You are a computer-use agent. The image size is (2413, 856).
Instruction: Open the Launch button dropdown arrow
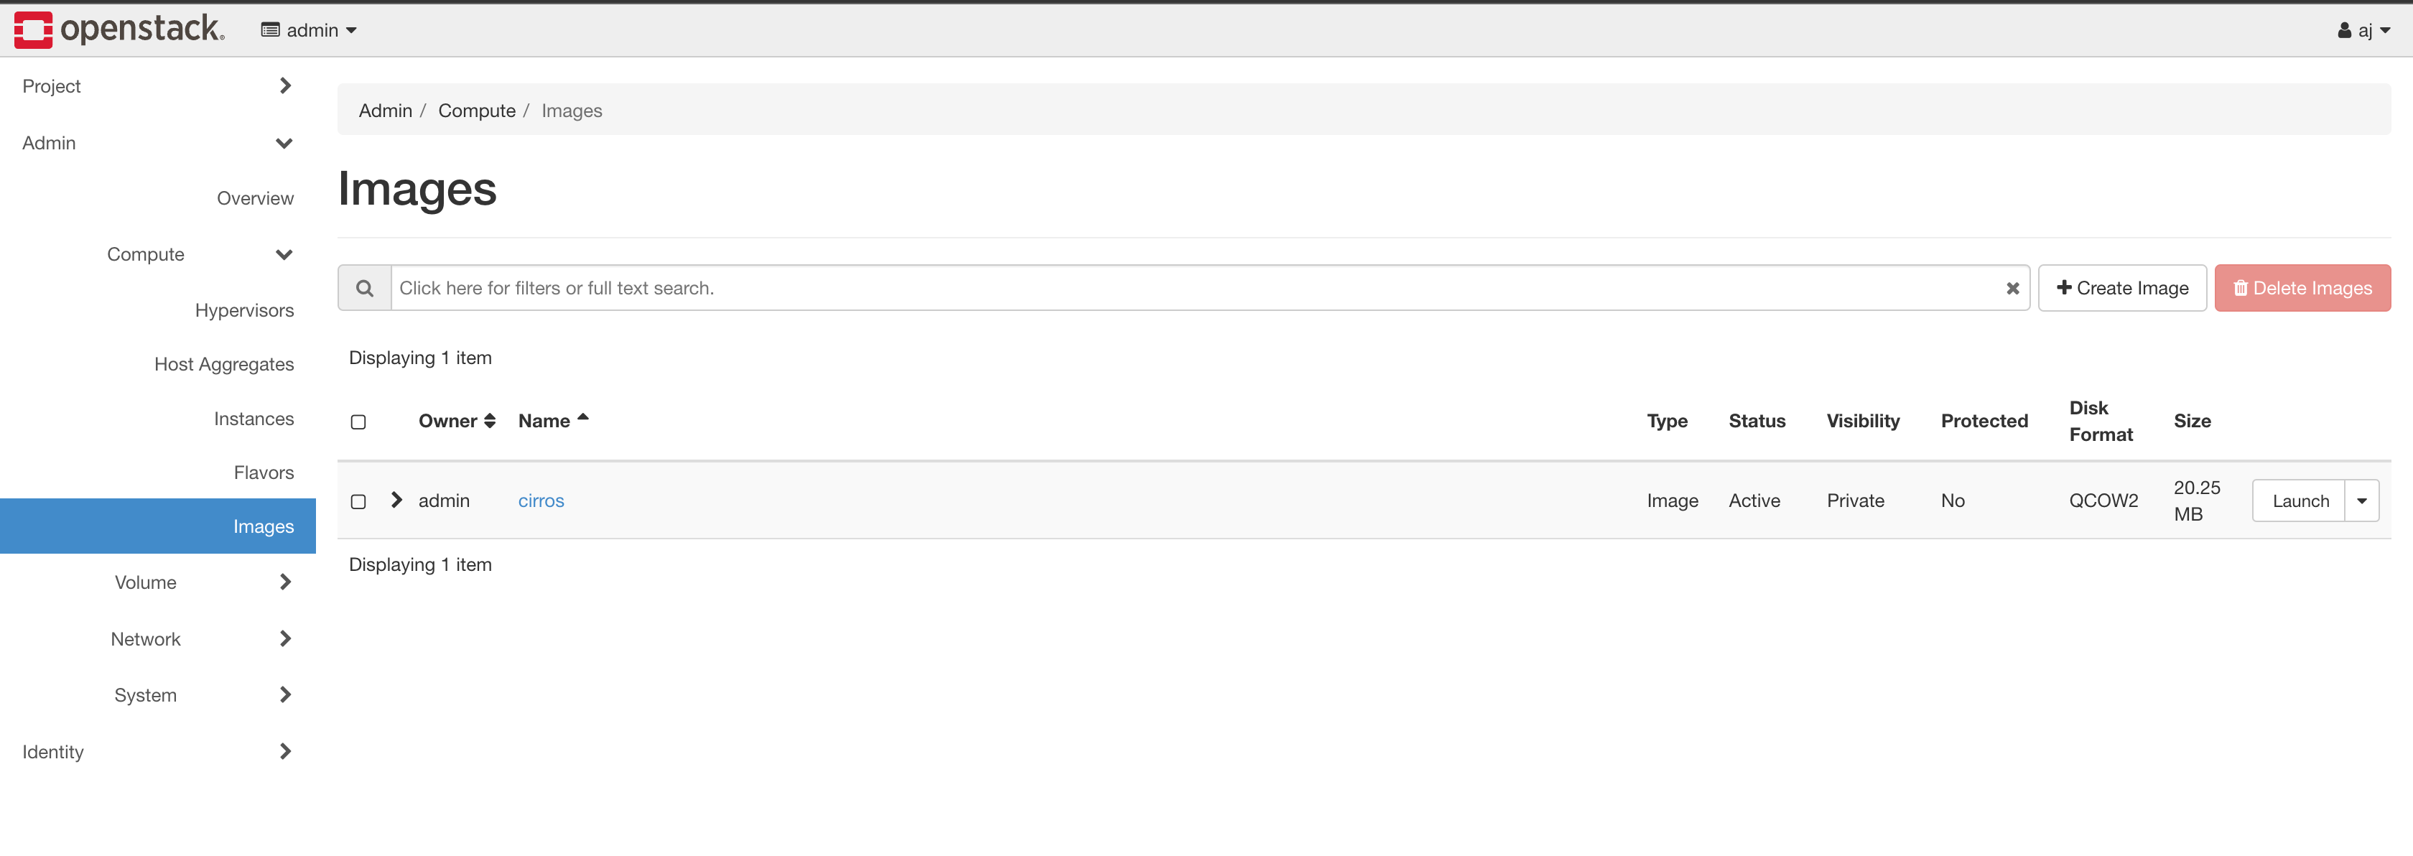click(x=2361, y=501)
